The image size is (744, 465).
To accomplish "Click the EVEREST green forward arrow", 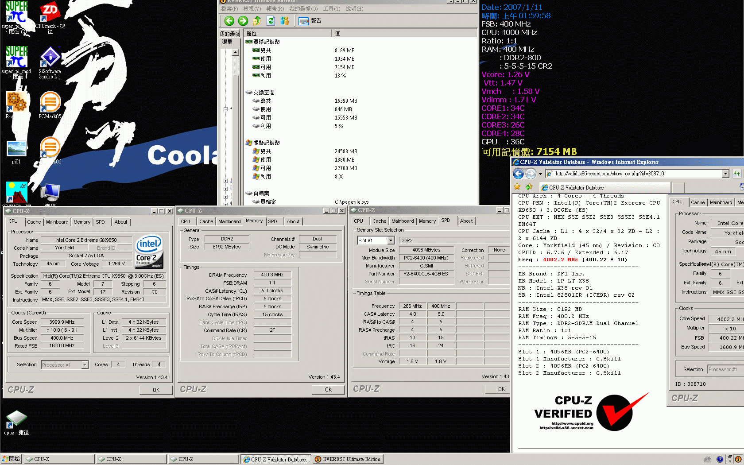I will tap(243, 21).
